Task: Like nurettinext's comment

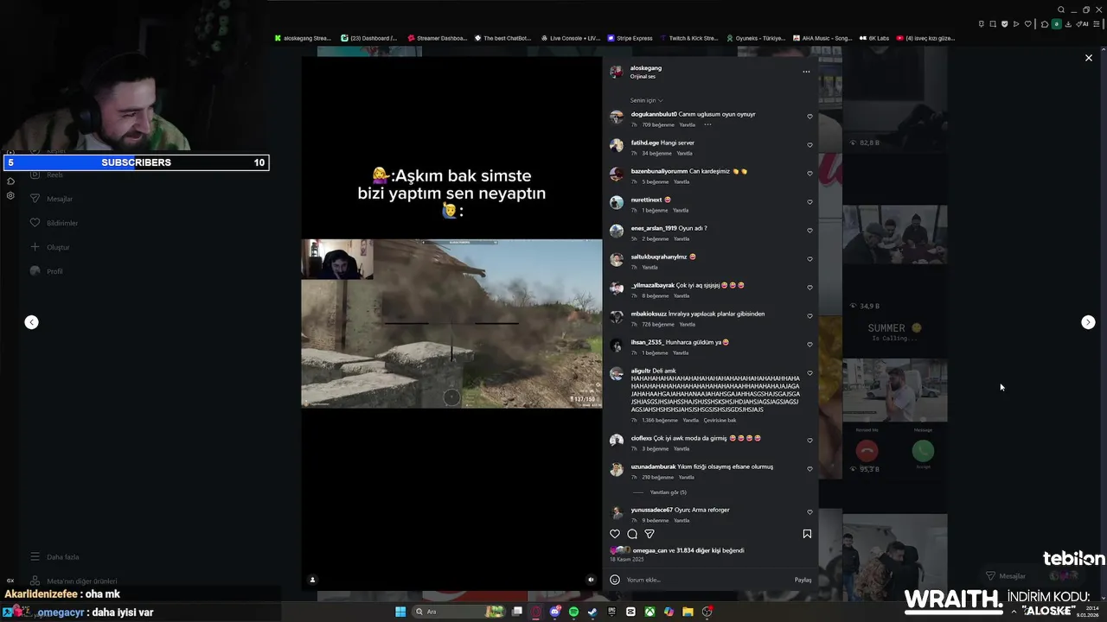Action: [809, 202]
